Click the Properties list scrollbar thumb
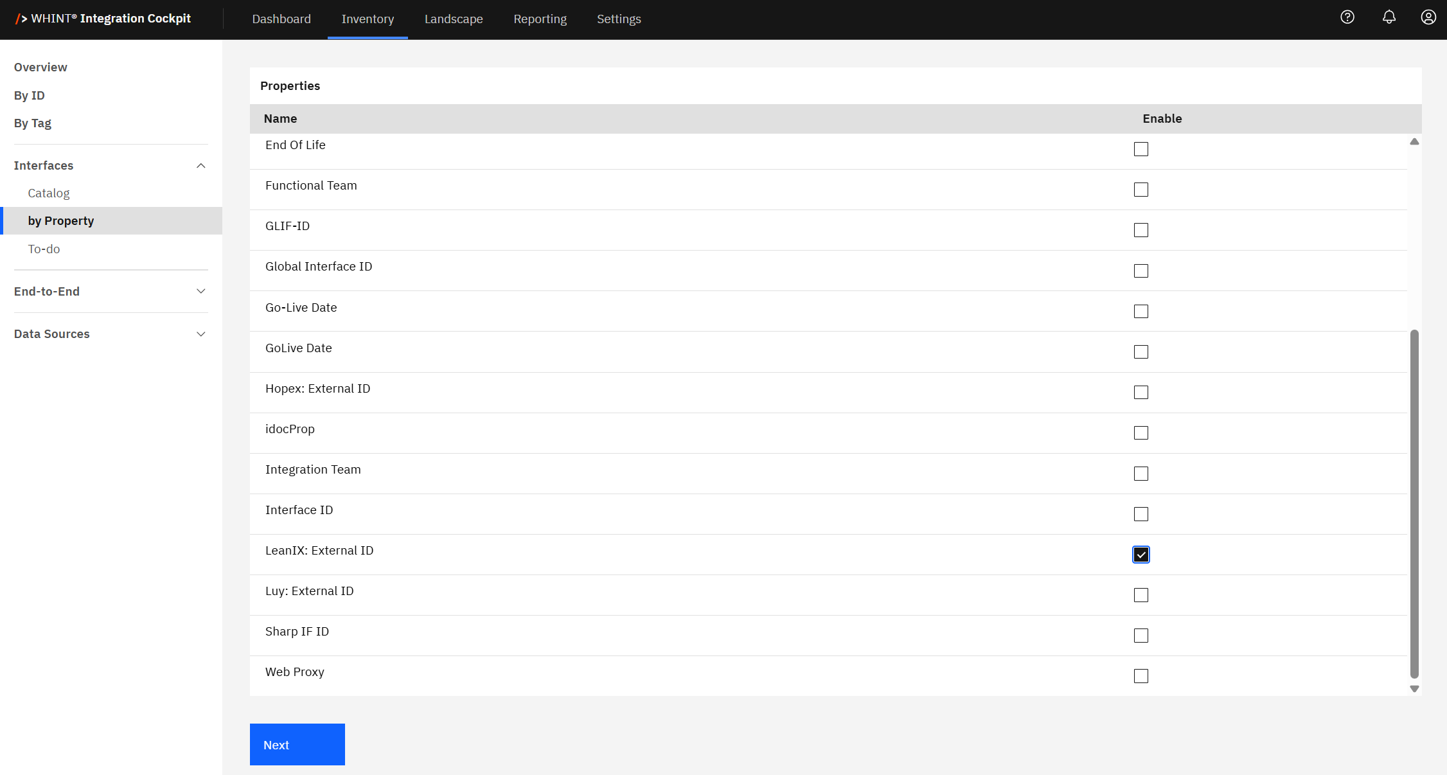1447x775 pixels. [x=1414, y=503]
